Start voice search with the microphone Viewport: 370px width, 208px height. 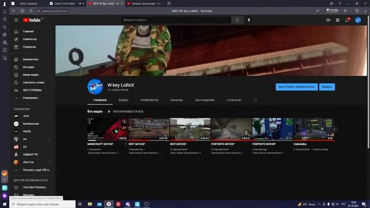click(249, 20)
